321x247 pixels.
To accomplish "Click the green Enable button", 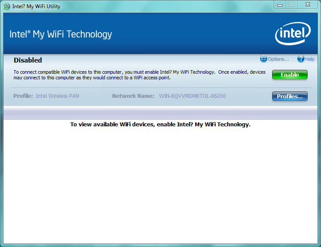I will coord(290,75).
